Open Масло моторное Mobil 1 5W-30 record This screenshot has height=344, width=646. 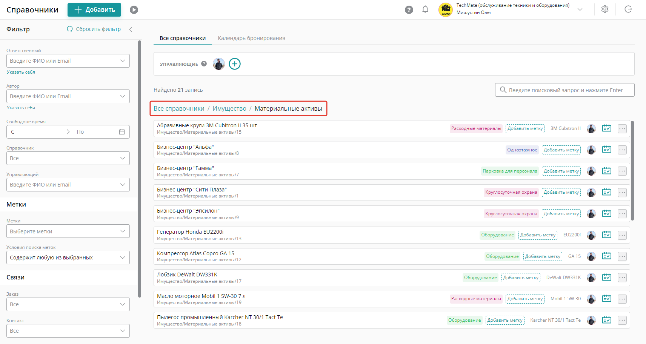(201, 296)
